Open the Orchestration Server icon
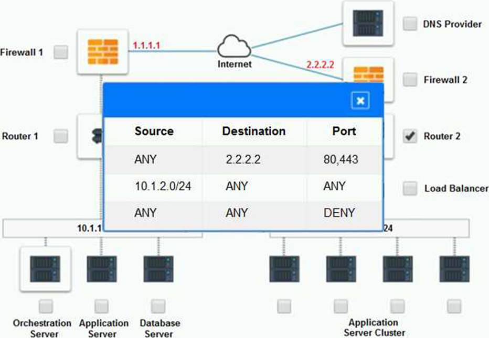This screenshot has width=489, height=338. pos(45,268)
